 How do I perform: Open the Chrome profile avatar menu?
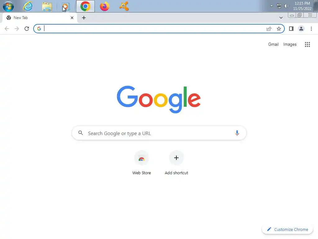click(x=301, y=29)
